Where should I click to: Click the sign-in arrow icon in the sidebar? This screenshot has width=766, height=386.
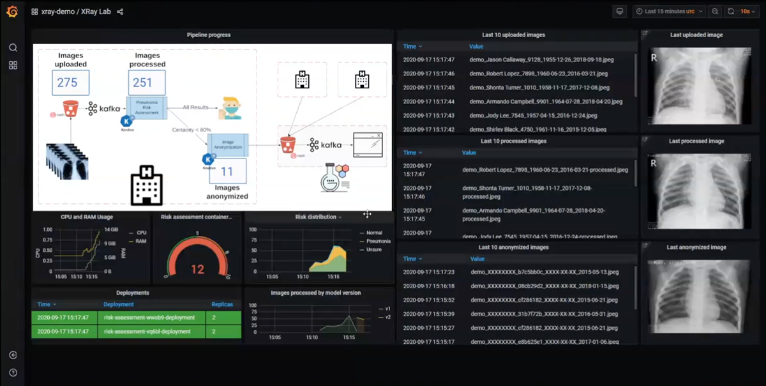[x=13, y=355]
